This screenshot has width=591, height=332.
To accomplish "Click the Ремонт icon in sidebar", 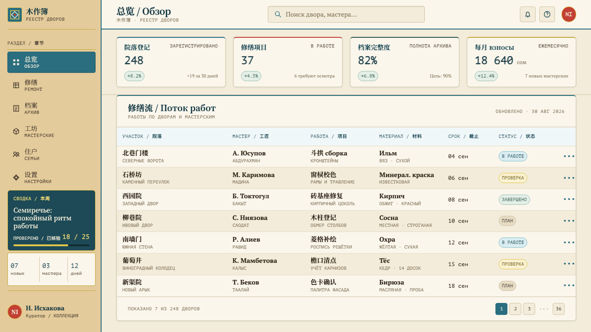I will 16,85.
